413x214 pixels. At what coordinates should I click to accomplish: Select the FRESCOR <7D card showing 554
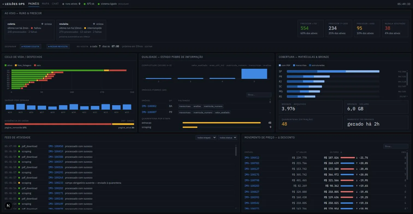[x=311, y=28]
